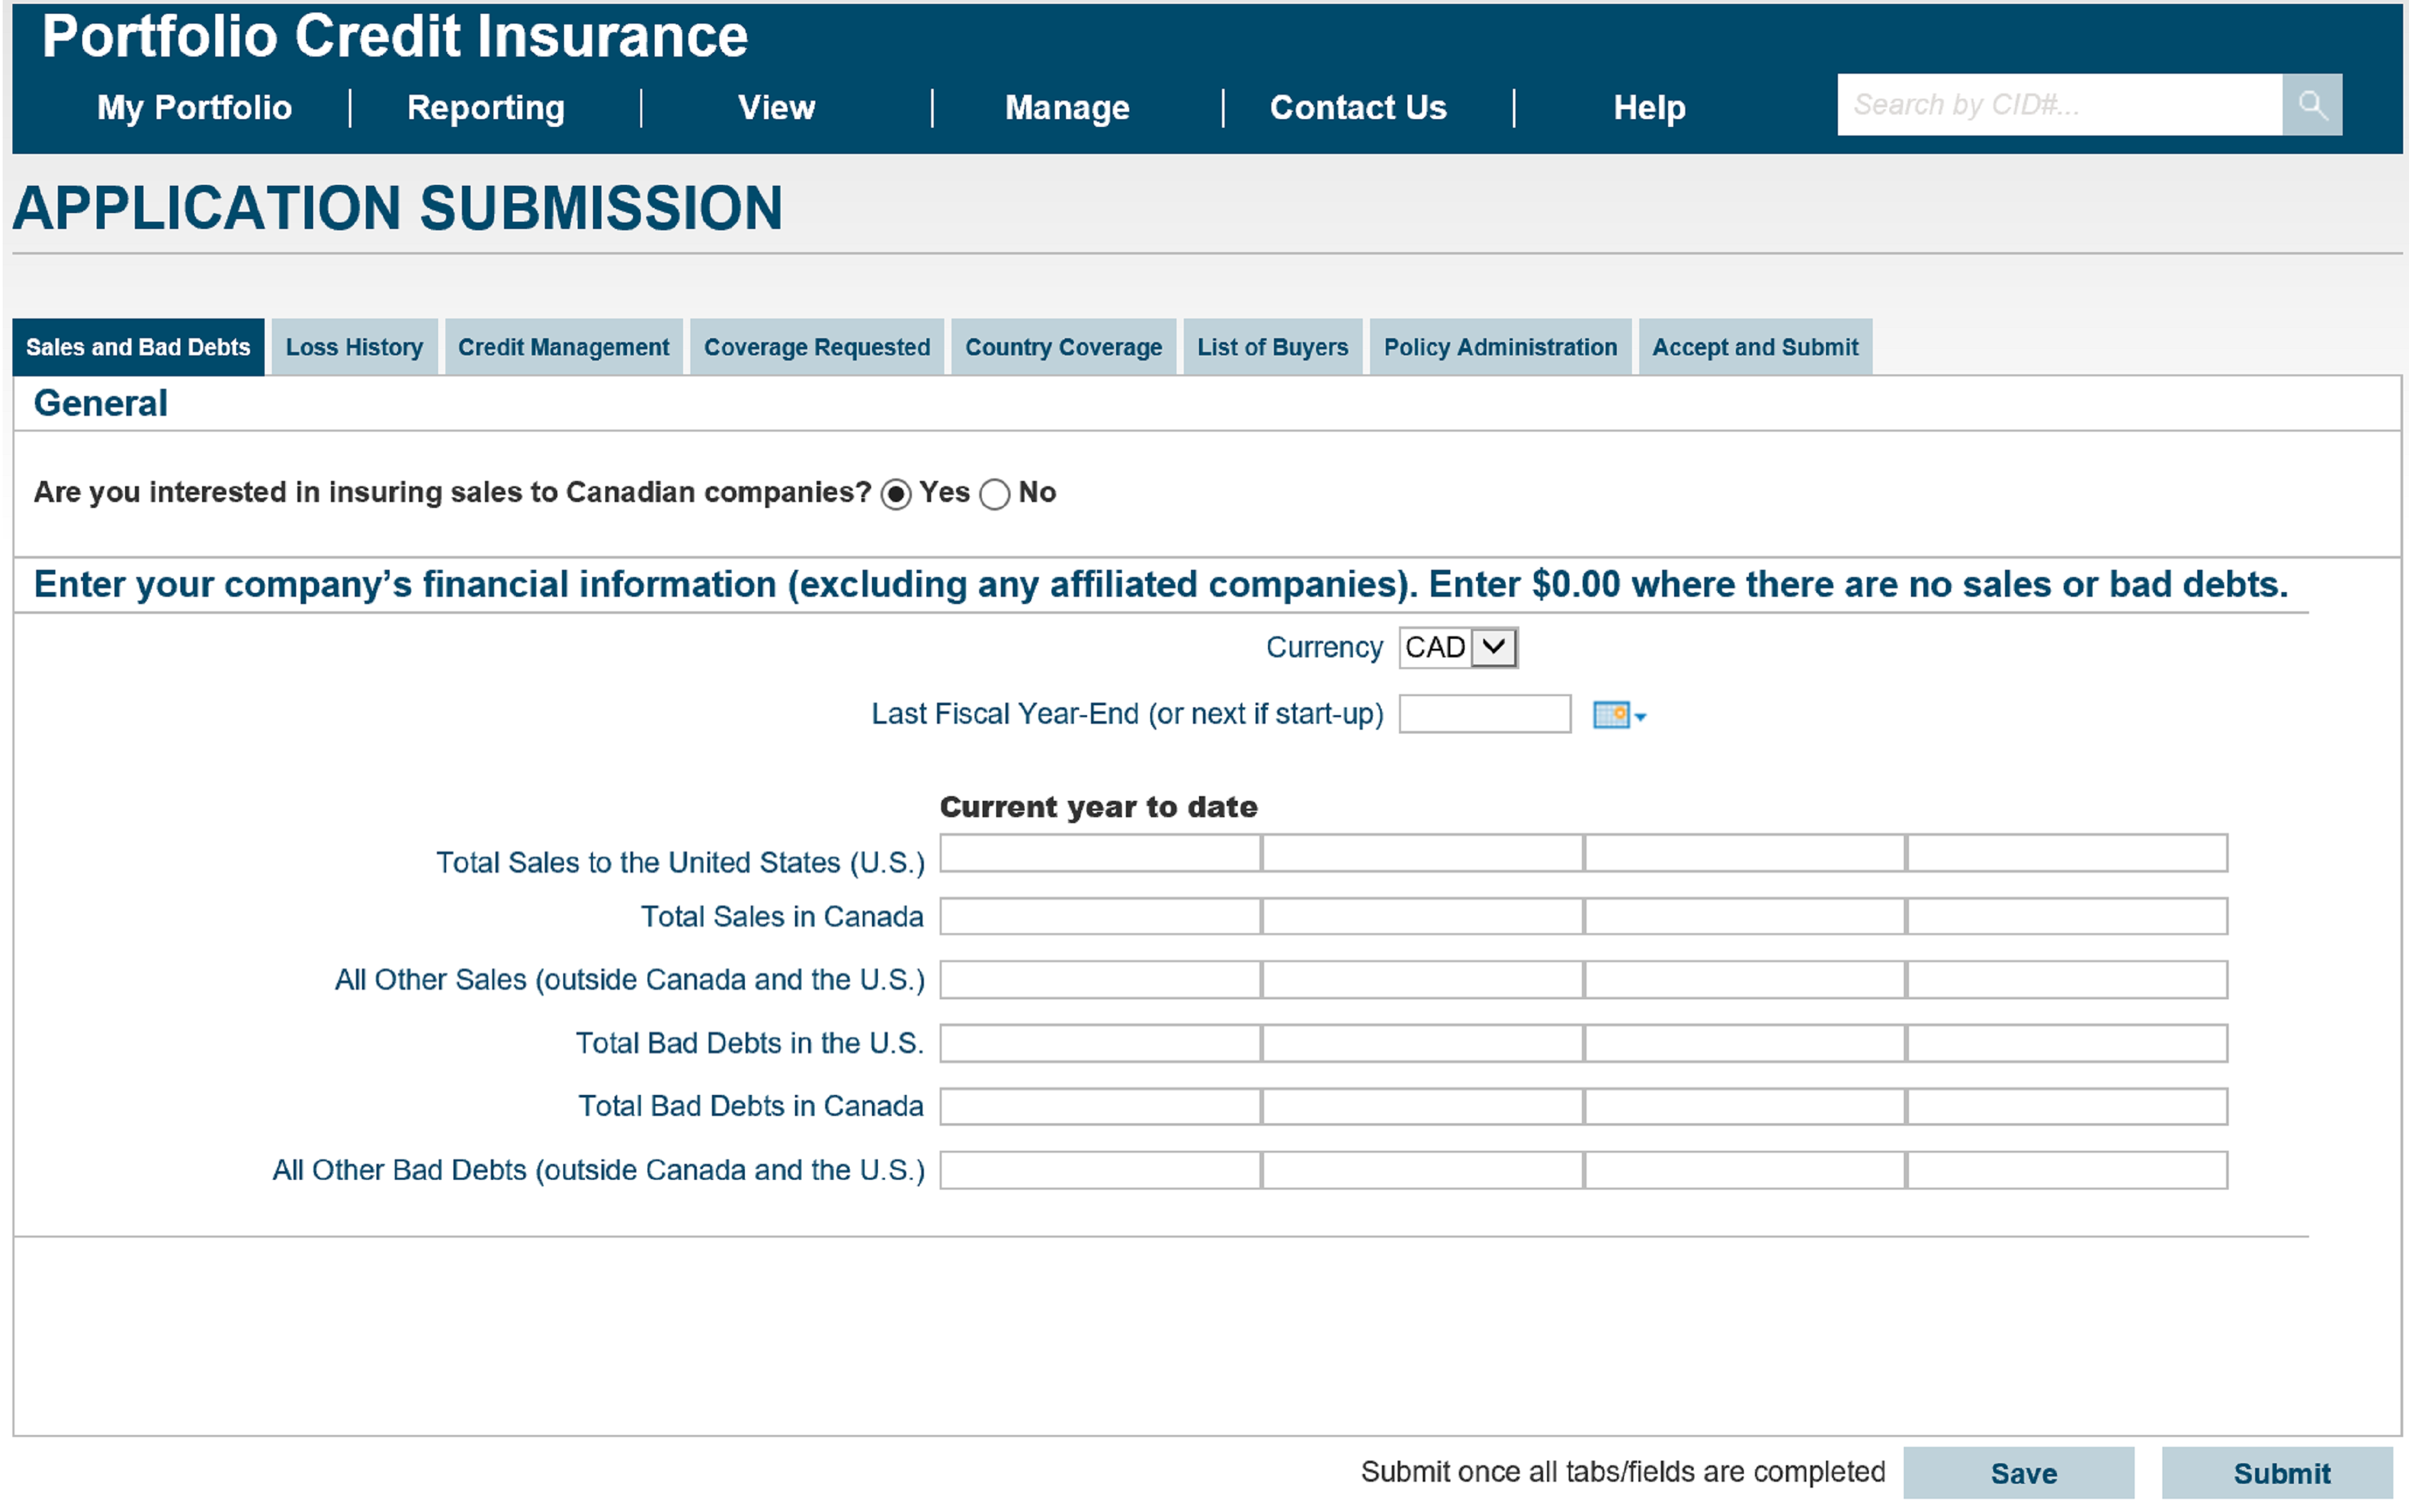Viewport: 2415px width, 1512px height.
Task: Switch to the Country Coverage tab
Action: [1063, 347]
